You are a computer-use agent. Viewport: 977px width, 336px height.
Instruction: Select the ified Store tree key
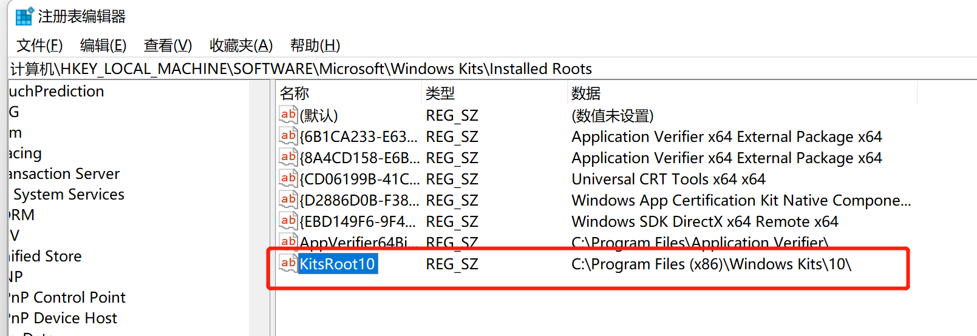[x=46, y=256]
